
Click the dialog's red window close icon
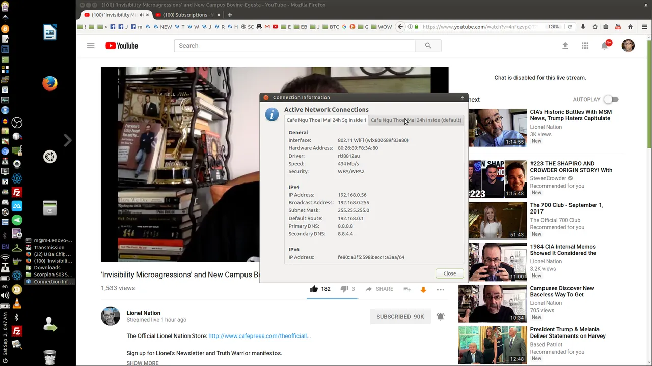[266, 97]
